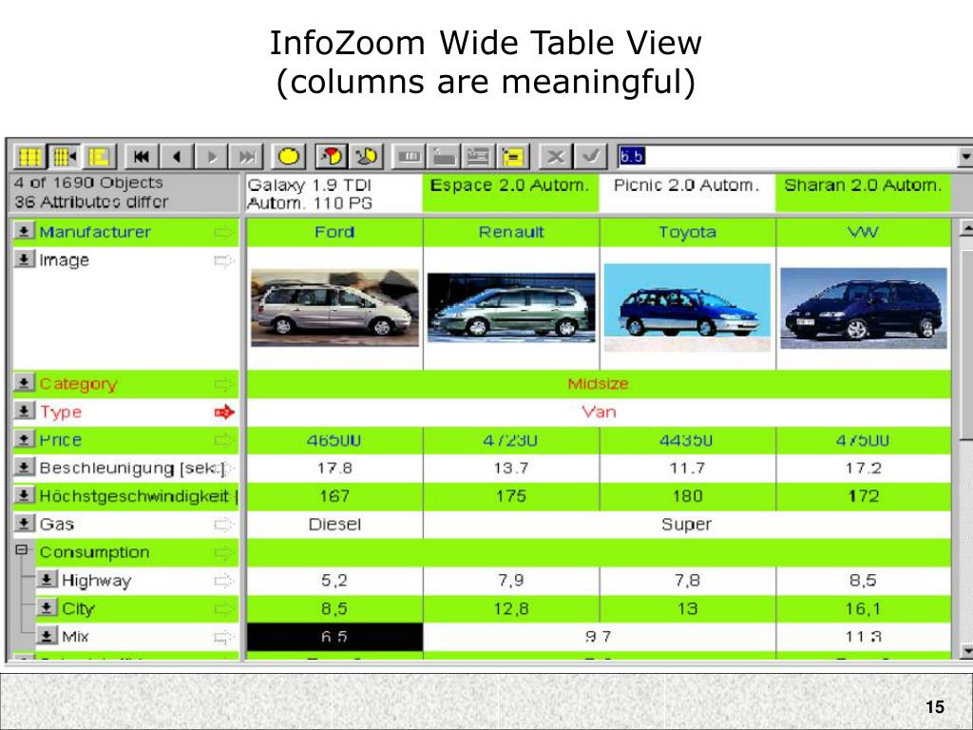Click the Galaxy 1.9 TDI column header
The image size is (973, 730).
331,192
